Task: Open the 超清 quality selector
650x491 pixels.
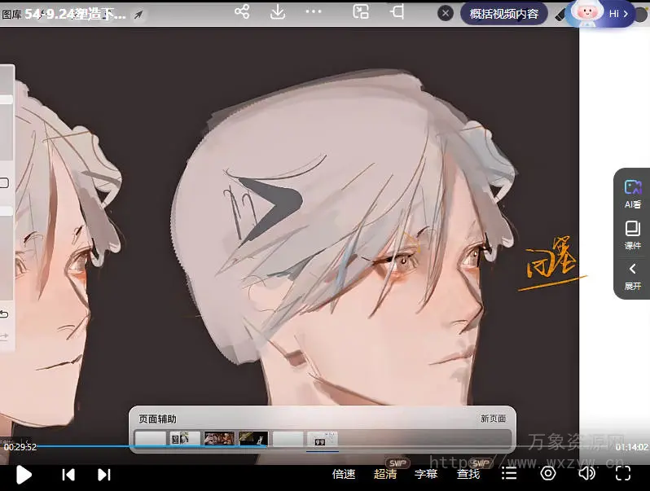Action: pos(385,474)
